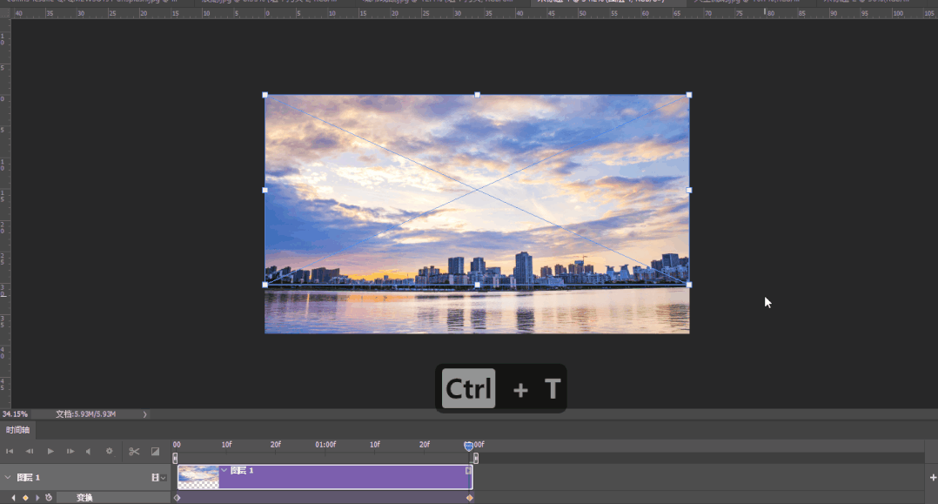Play the timeline animation
Viewport: 938px width, 504px height.
50,451
